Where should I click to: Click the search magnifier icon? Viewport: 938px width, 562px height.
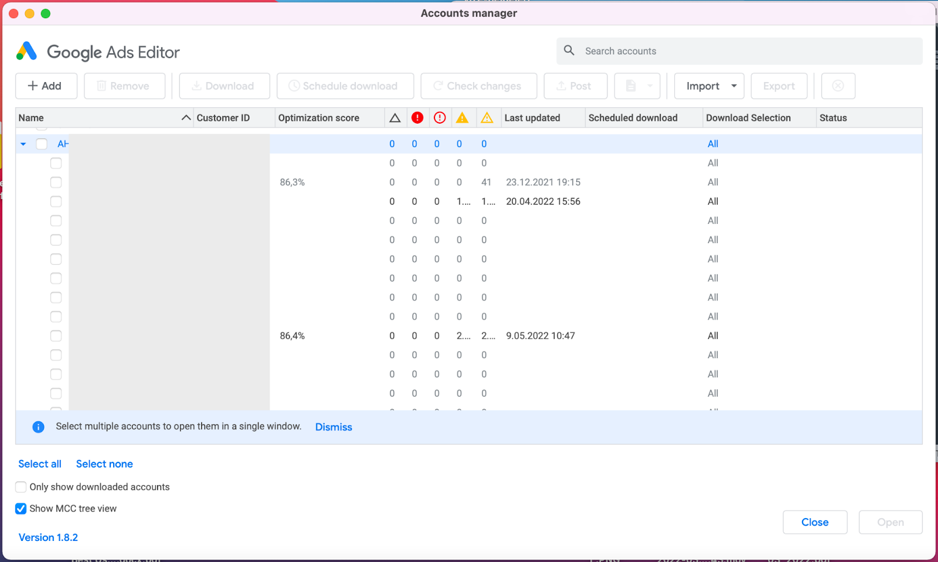coord(569,50)
